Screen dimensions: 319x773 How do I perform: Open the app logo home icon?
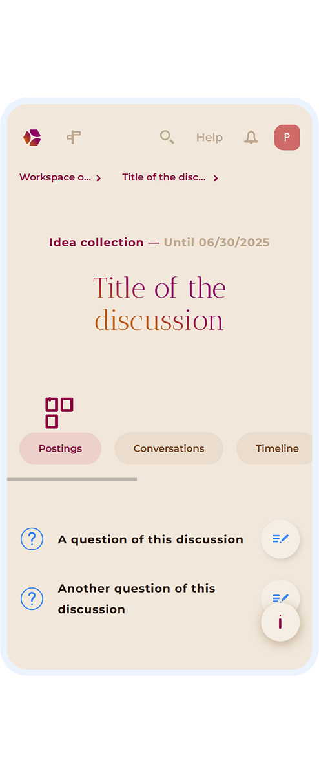click(x=32, y=138)
